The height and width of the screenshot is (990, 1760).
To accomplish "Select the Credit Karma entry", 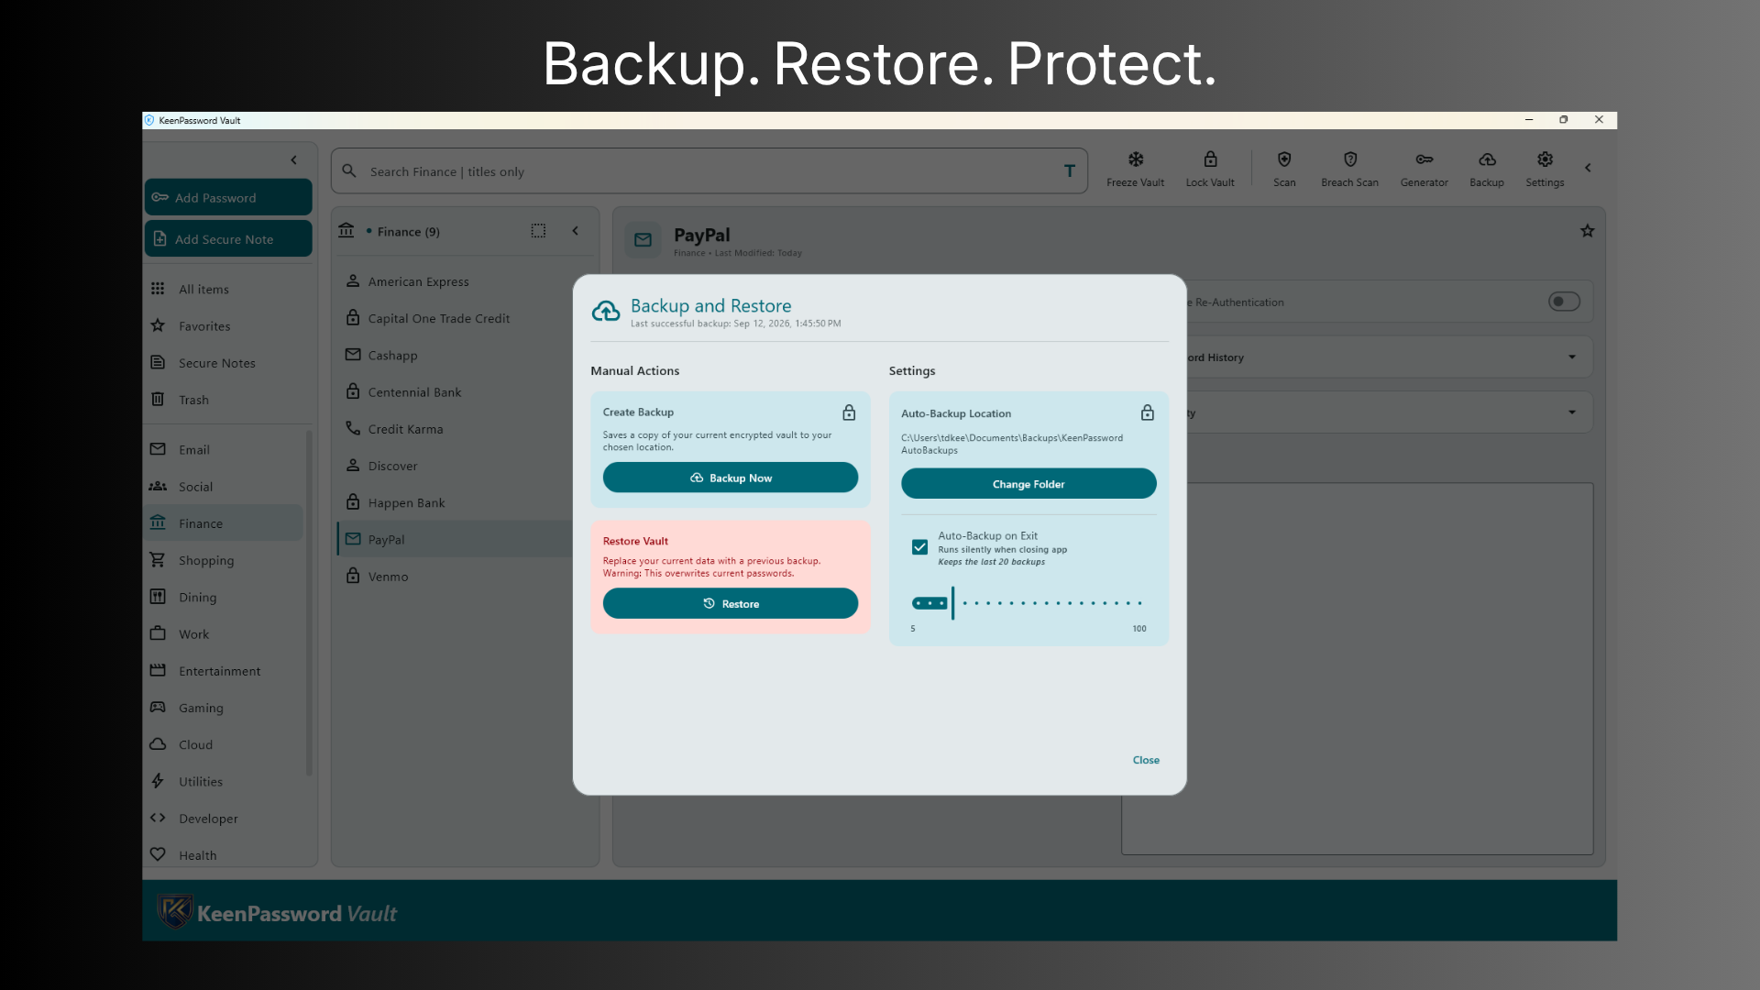I will tap(456, 429).
